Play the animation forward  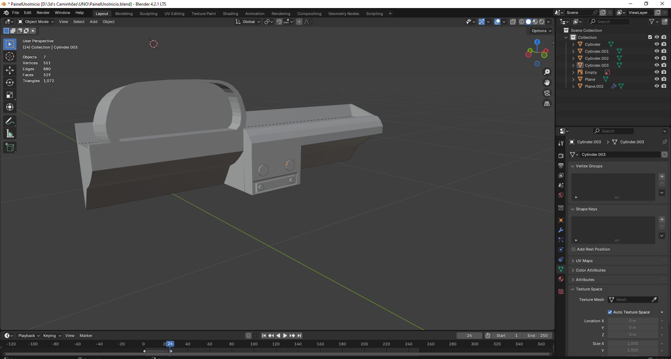point(285,336)
